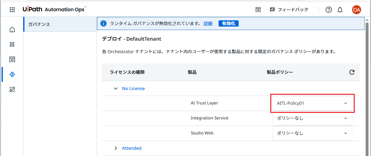Select the selected governance sidebar icon

click(x=12, y=75)
